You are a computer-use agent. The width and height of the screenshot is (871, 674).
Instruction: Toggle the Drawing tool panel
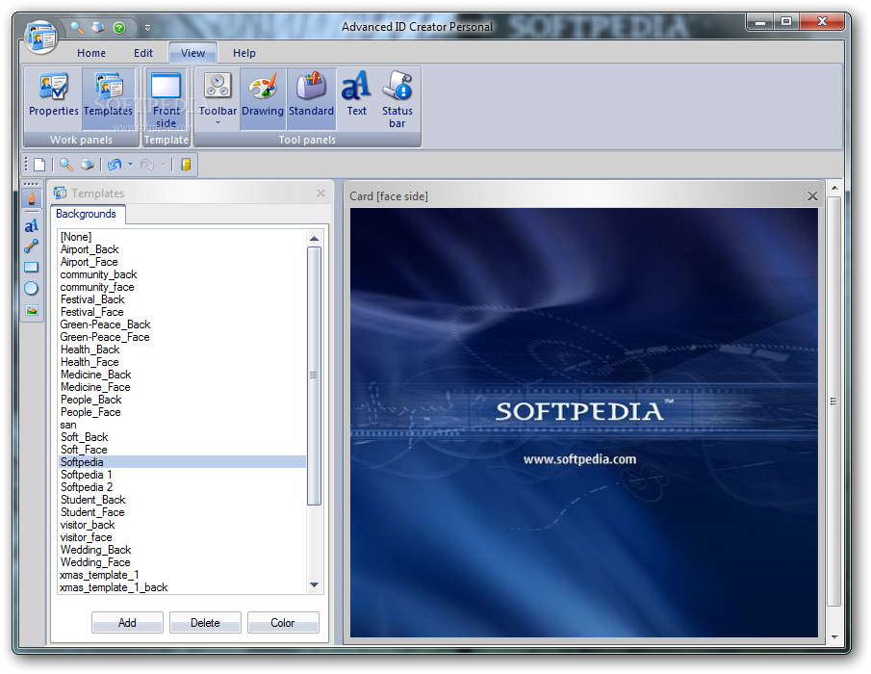pos(263,99)
